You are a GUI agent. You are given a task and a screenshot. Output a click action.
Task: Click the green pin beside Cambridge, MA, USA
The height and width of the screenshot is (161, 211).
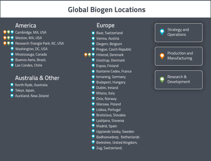click(8, 32)
